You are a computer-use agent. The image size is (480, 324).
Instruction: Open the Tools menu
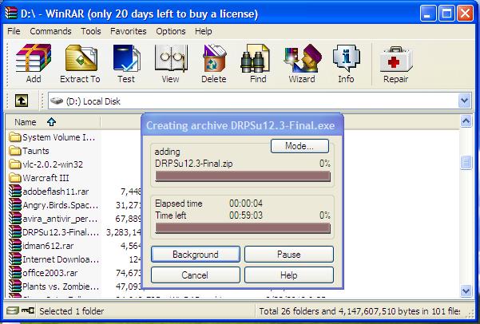click(91, 31)
